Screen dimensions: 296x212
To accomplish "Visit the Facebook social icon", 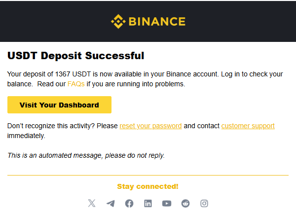I will pos(129,203).
